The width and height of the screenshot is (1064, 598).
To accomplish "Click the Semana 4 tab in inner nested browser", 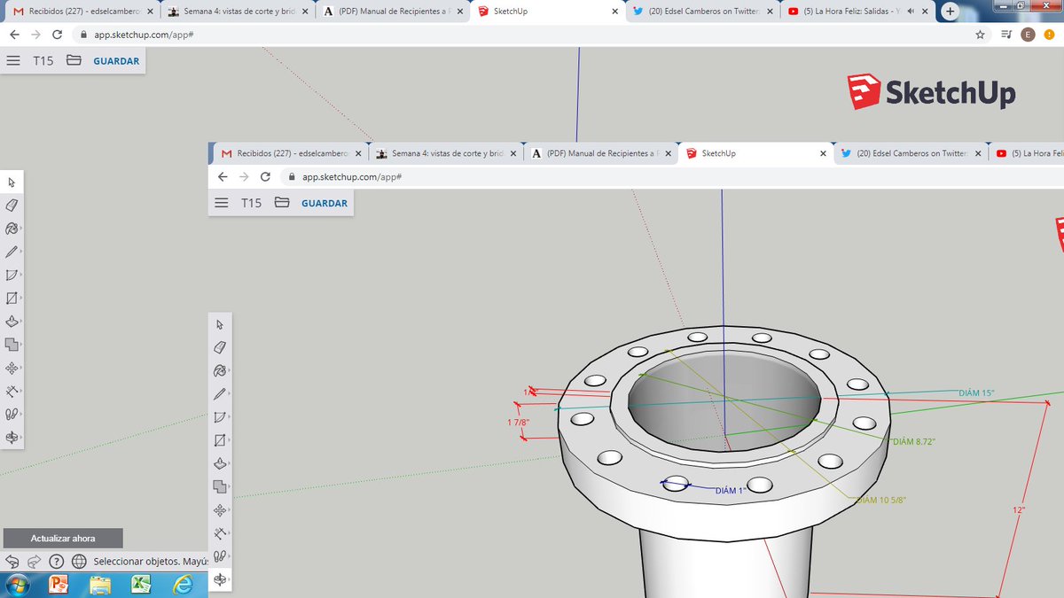I will [446, 153].
